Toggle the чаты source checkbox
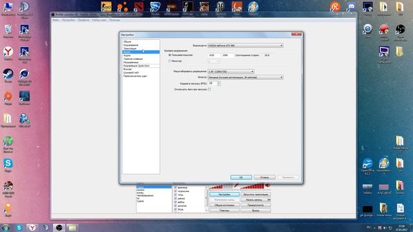 (x=176, y=195)
